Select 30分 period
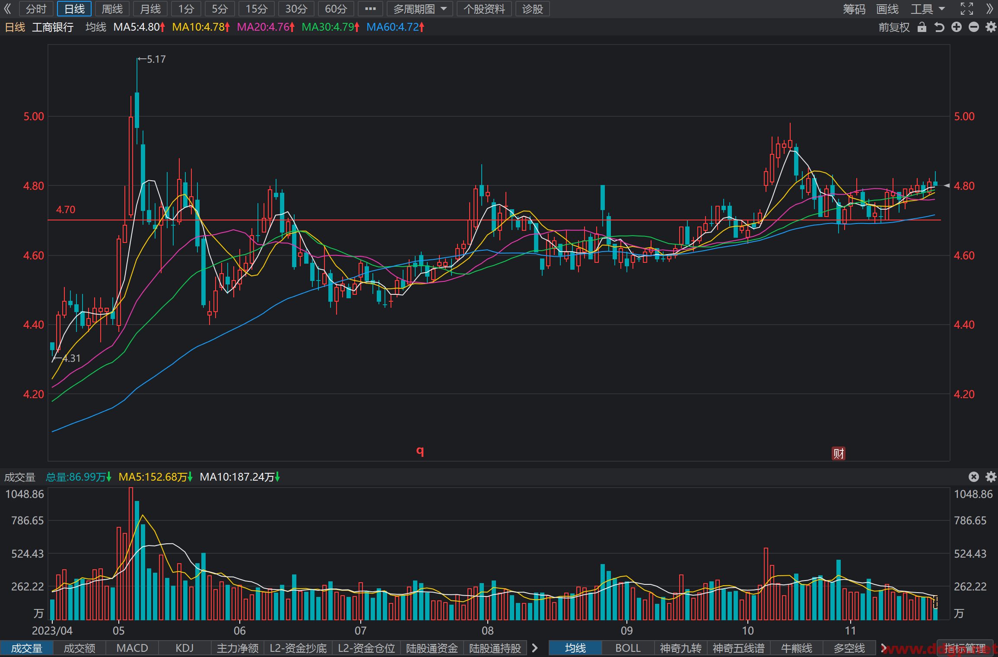The height and width of the screenshot is (657, 998). click(296, 9)
